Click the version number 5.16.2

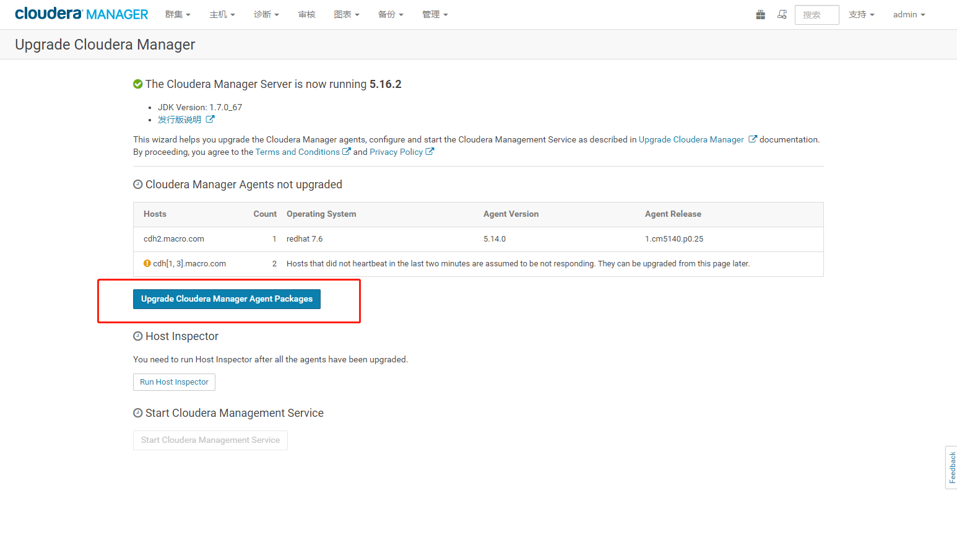(386, 84)
